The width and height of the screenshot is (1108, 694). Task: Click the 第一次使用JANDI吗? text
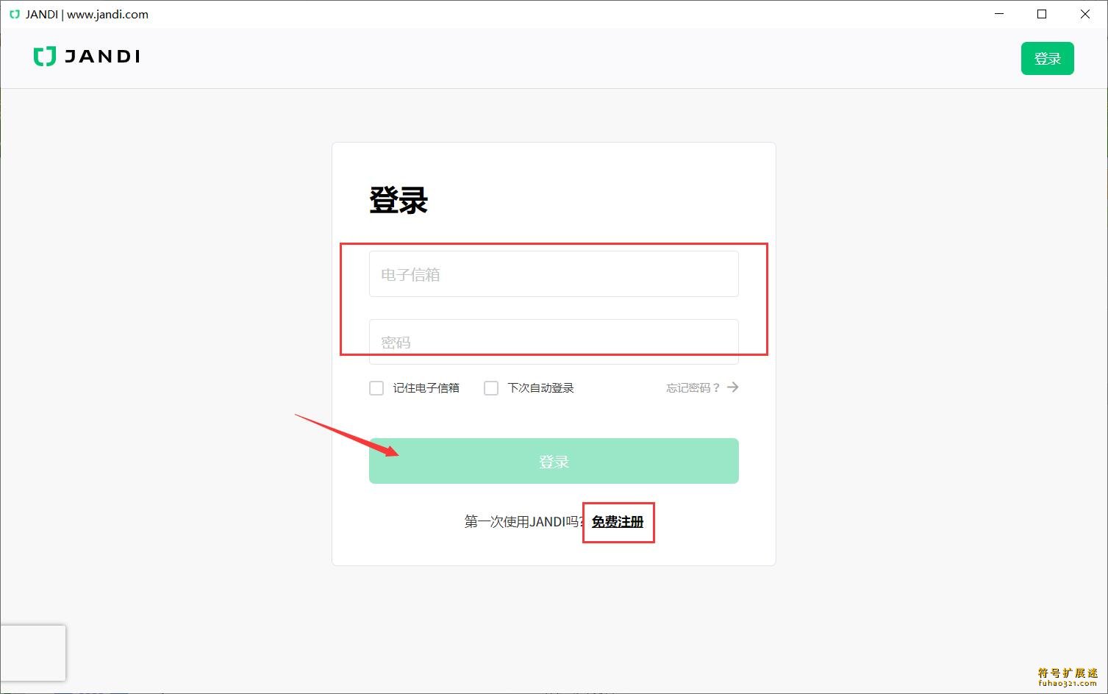point(525,522)
